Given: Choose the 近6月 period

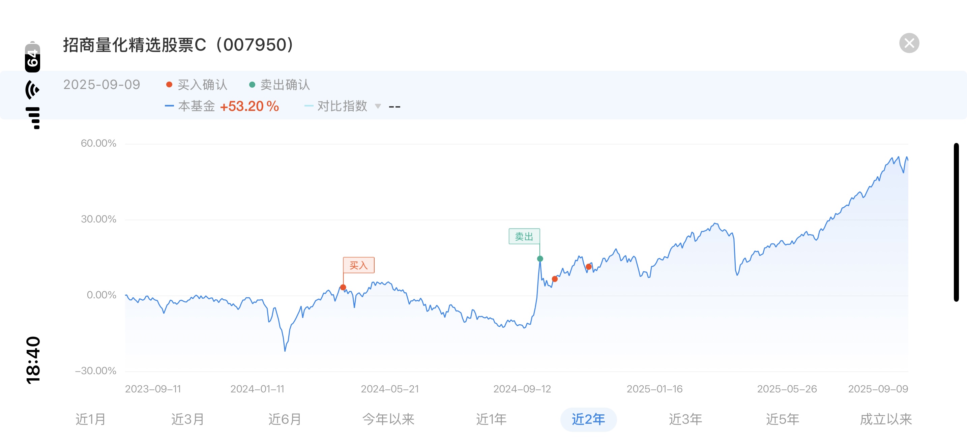Looking at the screenshot, I should click(x=285, y=419).
